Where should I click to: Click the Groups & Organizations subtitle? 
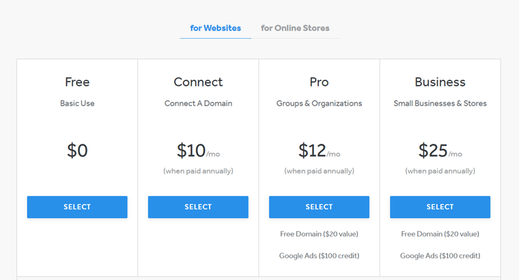coord(319,104)
